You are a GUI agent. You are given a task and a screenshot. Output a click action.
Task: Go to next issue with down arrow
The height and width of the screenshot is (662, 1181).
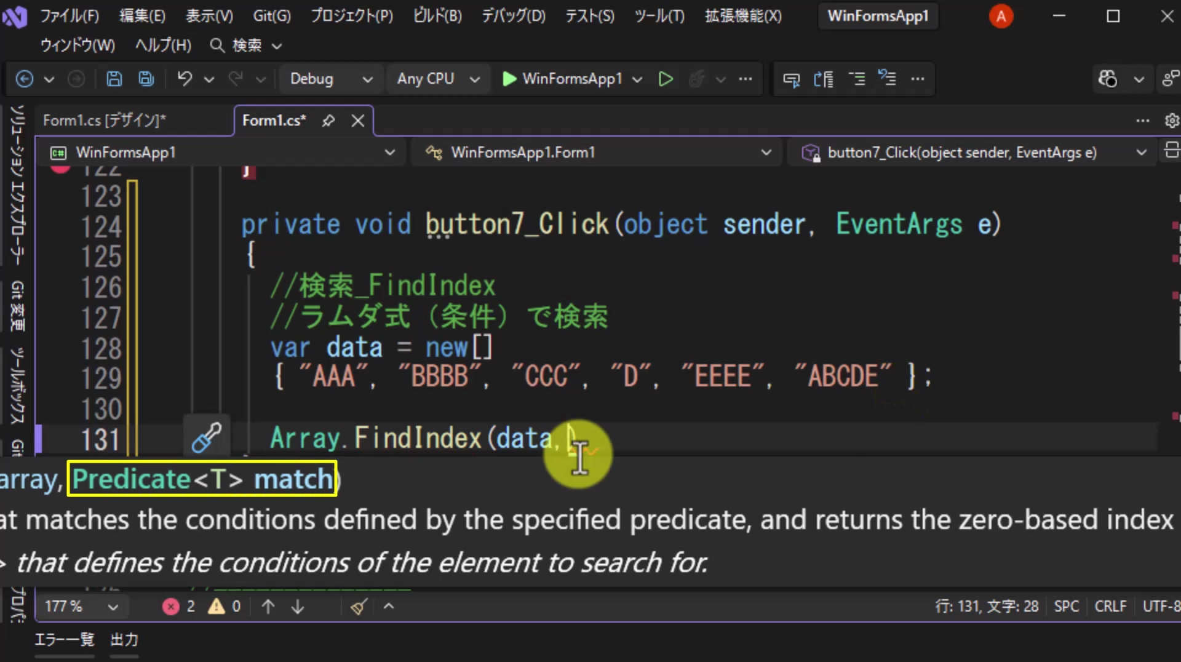coord(298,607)
